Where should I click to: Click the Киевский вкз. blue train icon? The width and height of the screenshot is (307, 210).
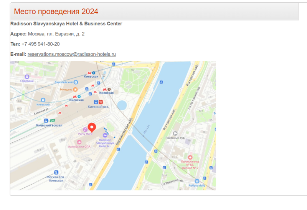click(x=96, y=102)
